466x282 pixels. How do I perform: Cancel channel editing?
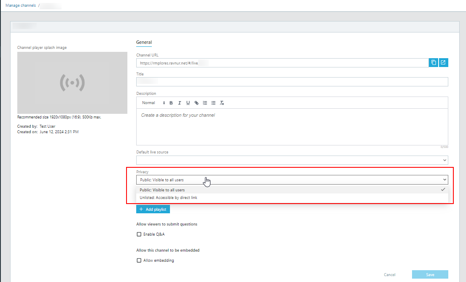click(x=389, y=274)
